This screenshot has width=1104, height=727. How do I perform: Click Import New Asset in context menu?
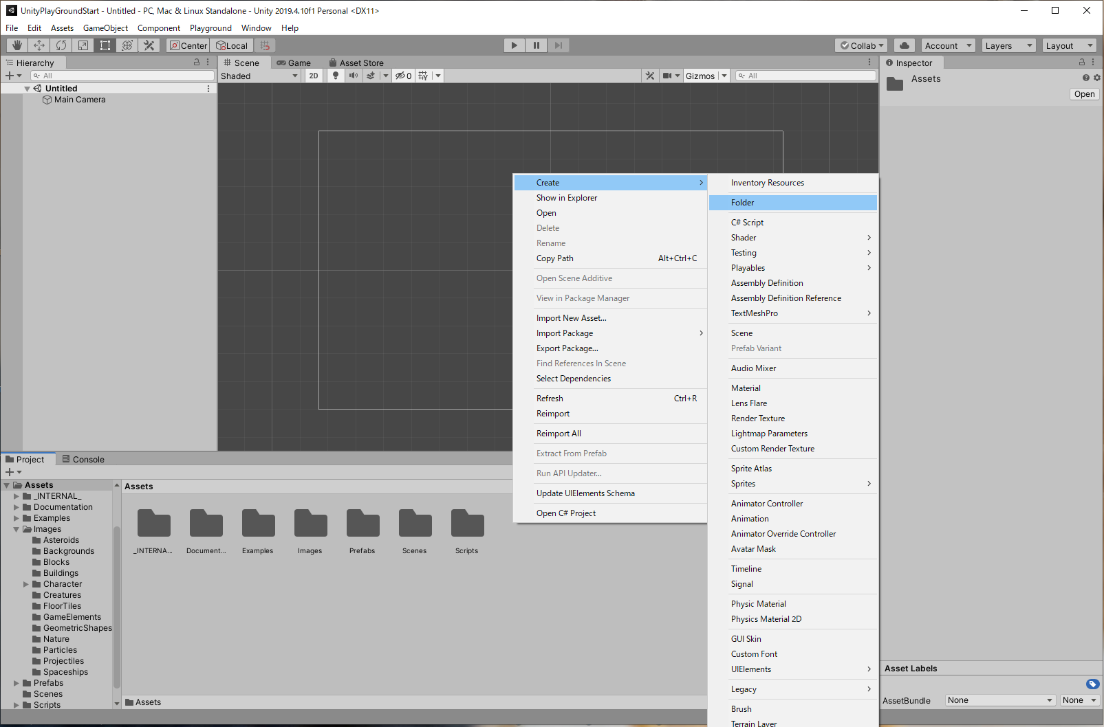[x=610, y=318]
